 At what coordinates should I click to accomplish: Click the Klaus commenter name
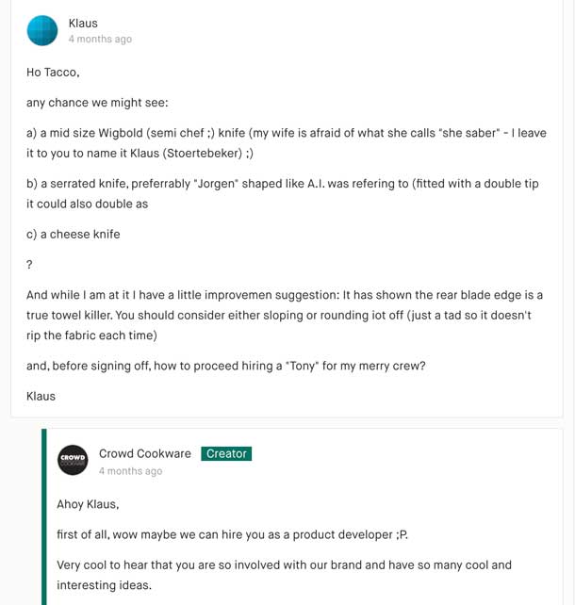point(83,24)
